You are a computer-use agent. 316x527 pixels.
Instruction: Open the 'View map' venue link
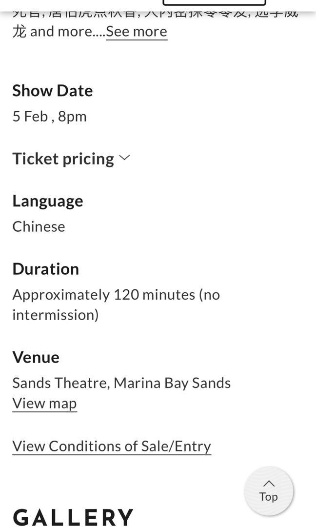click(44, 404)
